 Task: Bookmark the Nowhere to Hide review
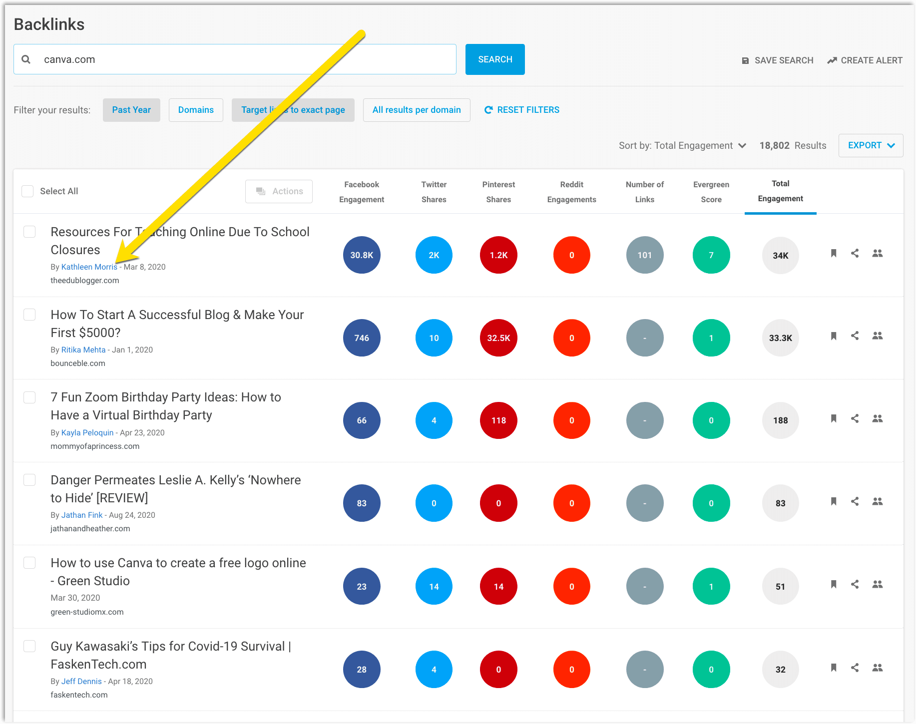click(834, 501)
